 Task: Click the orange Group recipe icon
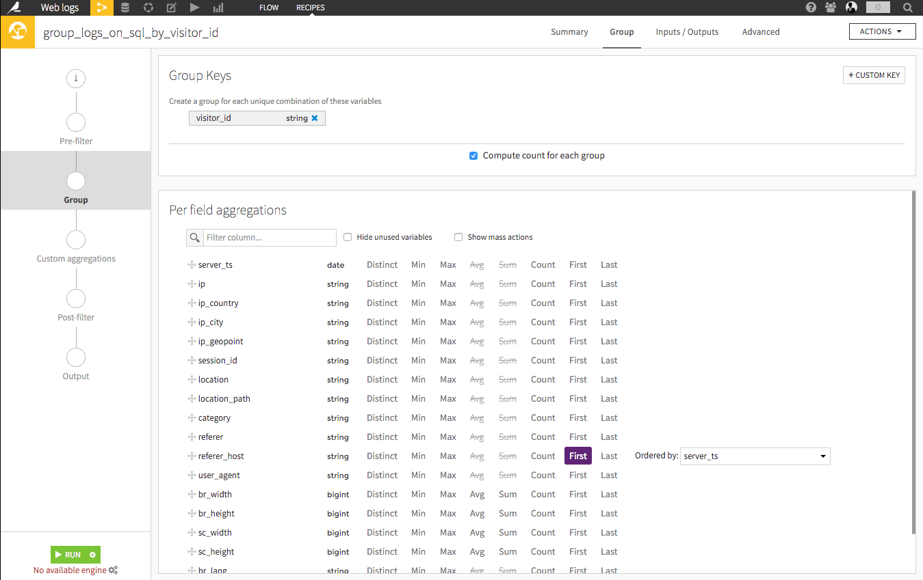[18, 31]
